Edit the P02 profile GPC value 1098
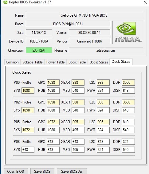 pos(53,102)
